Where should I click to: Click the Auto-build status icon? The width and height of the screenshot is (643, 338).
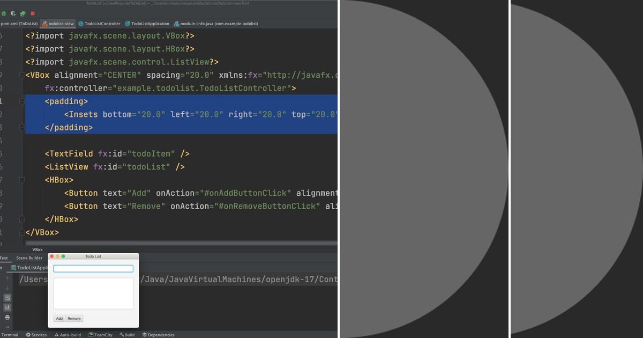click(68, 334)
